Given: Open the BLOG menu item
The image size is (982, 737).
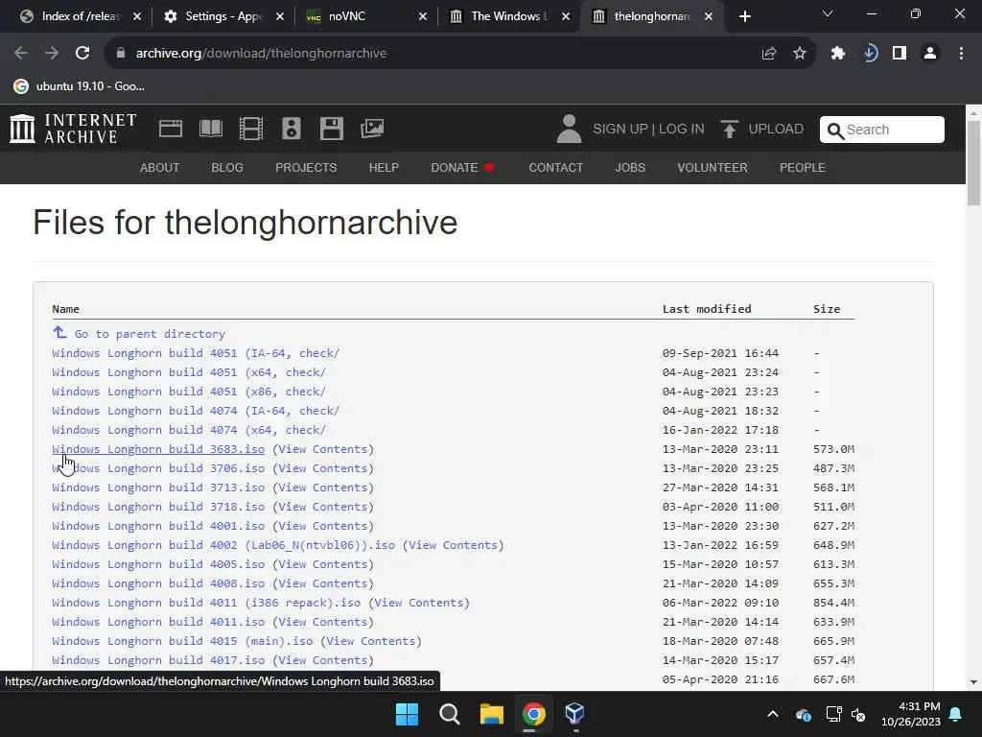Looking at the screenshot, I should (227, 168).
